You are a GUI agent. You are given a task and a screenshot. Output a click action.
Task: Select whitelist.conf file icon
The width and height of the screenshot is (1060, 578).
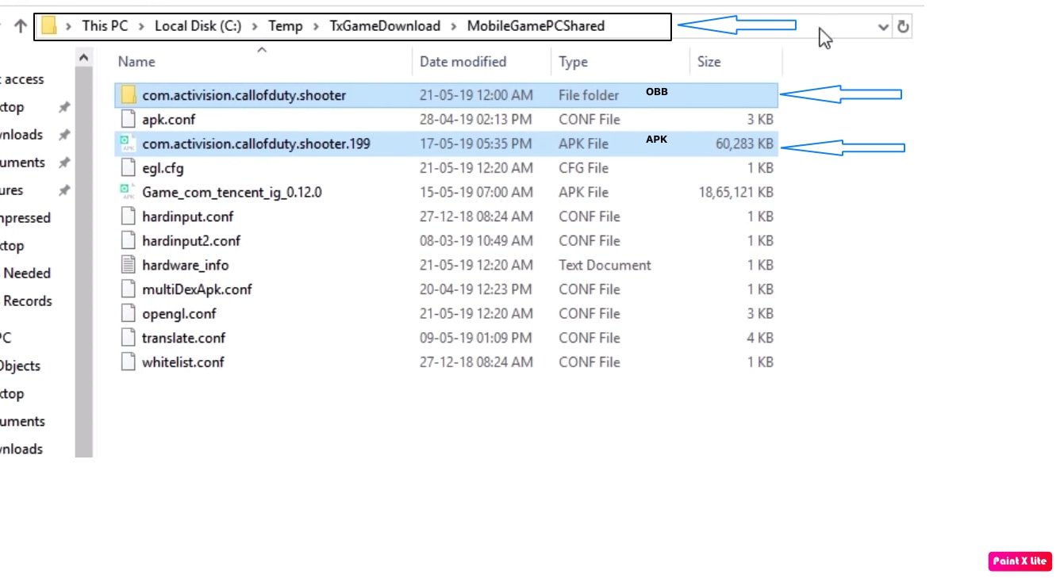tap(129, 362)
